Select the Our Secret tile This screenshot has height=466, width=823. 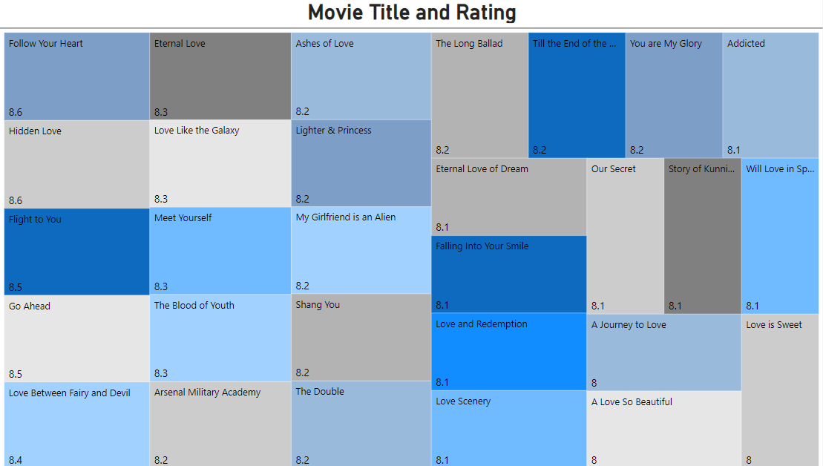coord(625,236)
